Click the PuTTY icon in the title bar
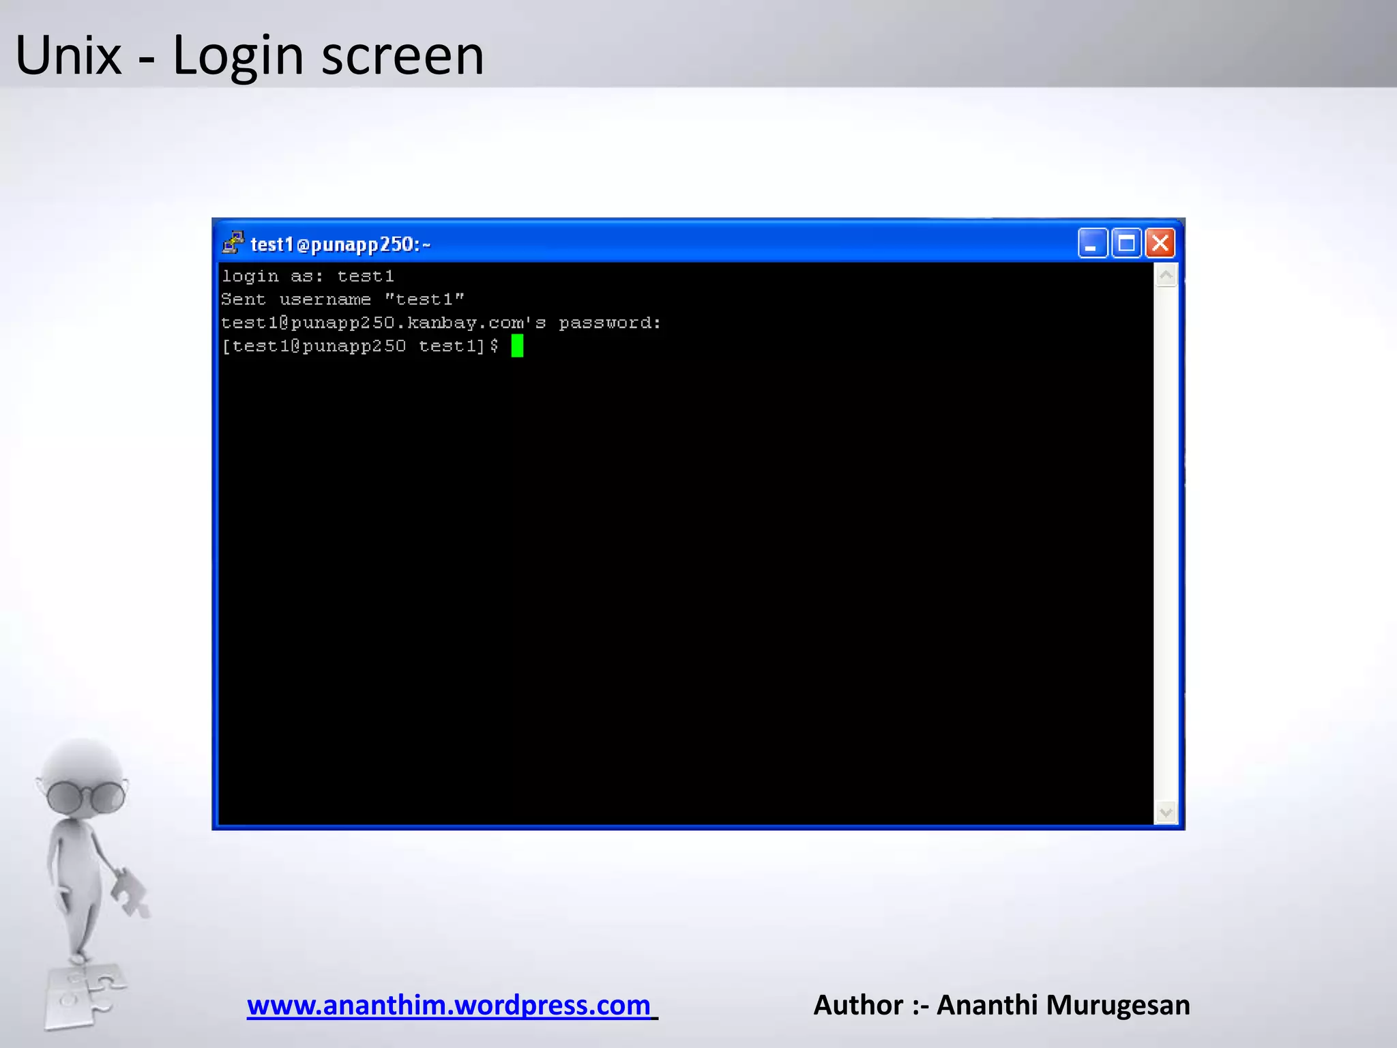This screenshot has height=1048, width=1397. coord(233,244)
